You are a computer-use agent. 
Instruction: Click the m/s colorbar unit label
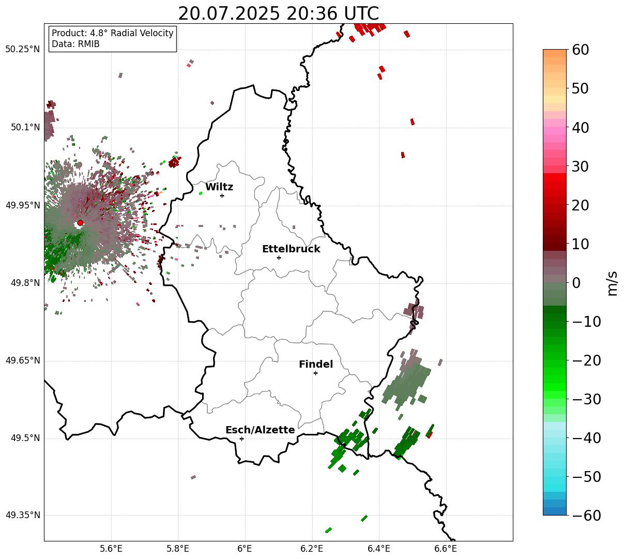(613, 282)
